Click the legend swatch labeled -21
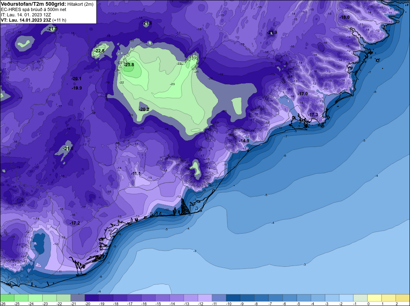Viewport: 410px width, 306px height. [77, 298]
